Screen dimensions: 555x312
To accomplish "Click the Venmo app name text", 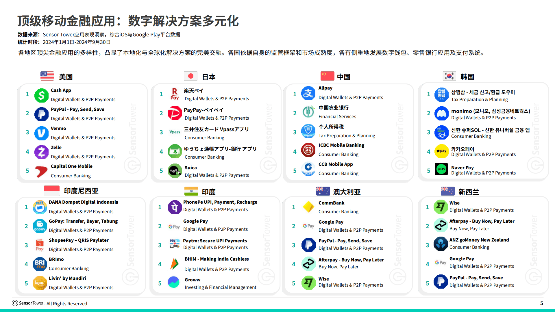I will pos(58,128).
